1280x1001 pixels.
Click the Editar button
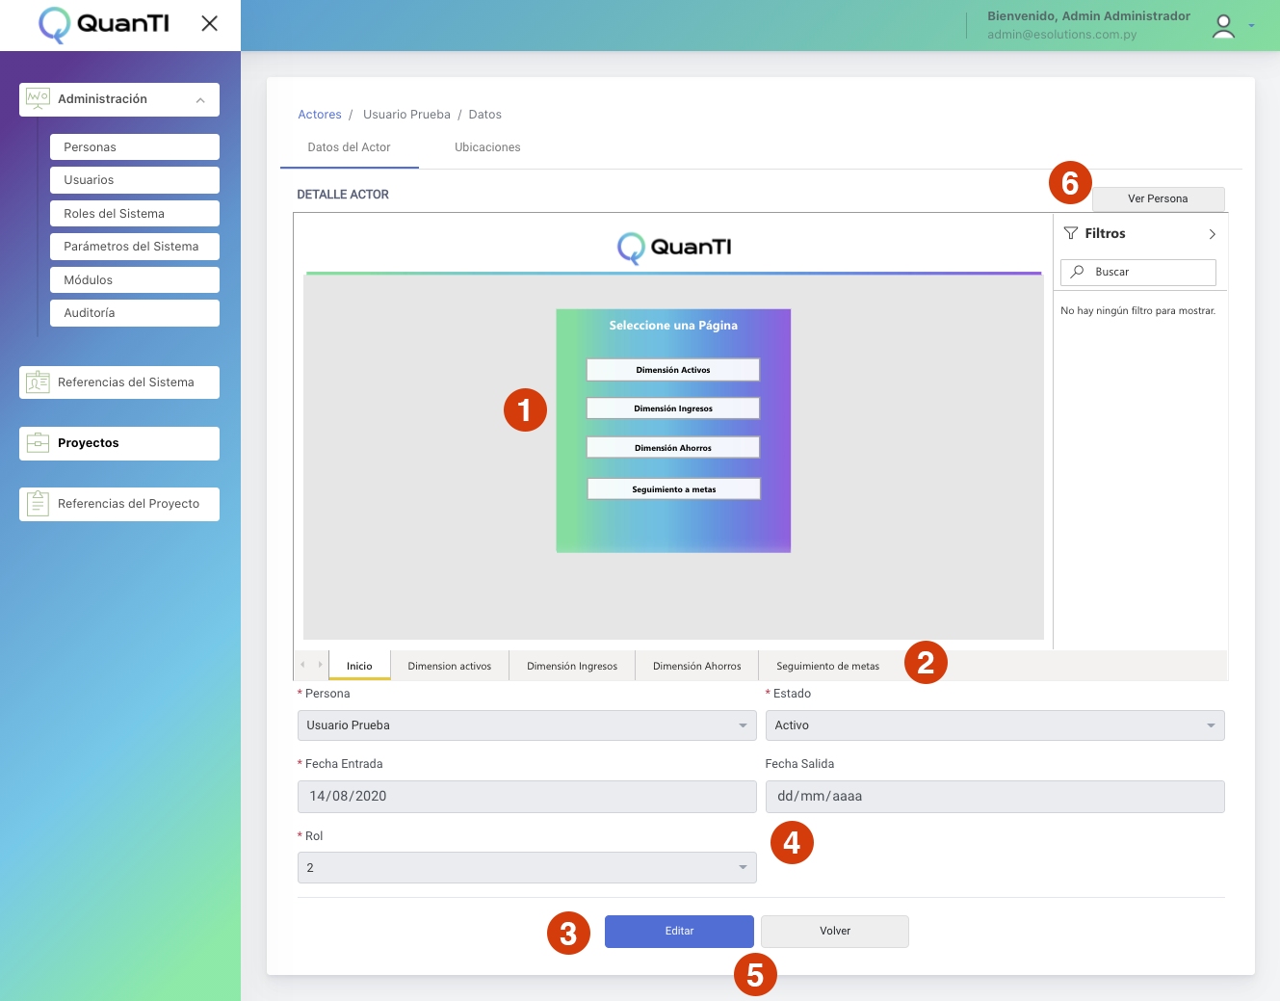(x=679, y=931)
